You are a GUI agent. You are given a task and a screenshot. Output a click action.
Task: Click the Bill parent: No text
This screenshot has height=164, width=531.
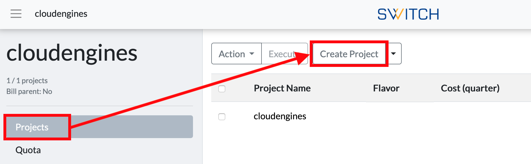point(29,91)
